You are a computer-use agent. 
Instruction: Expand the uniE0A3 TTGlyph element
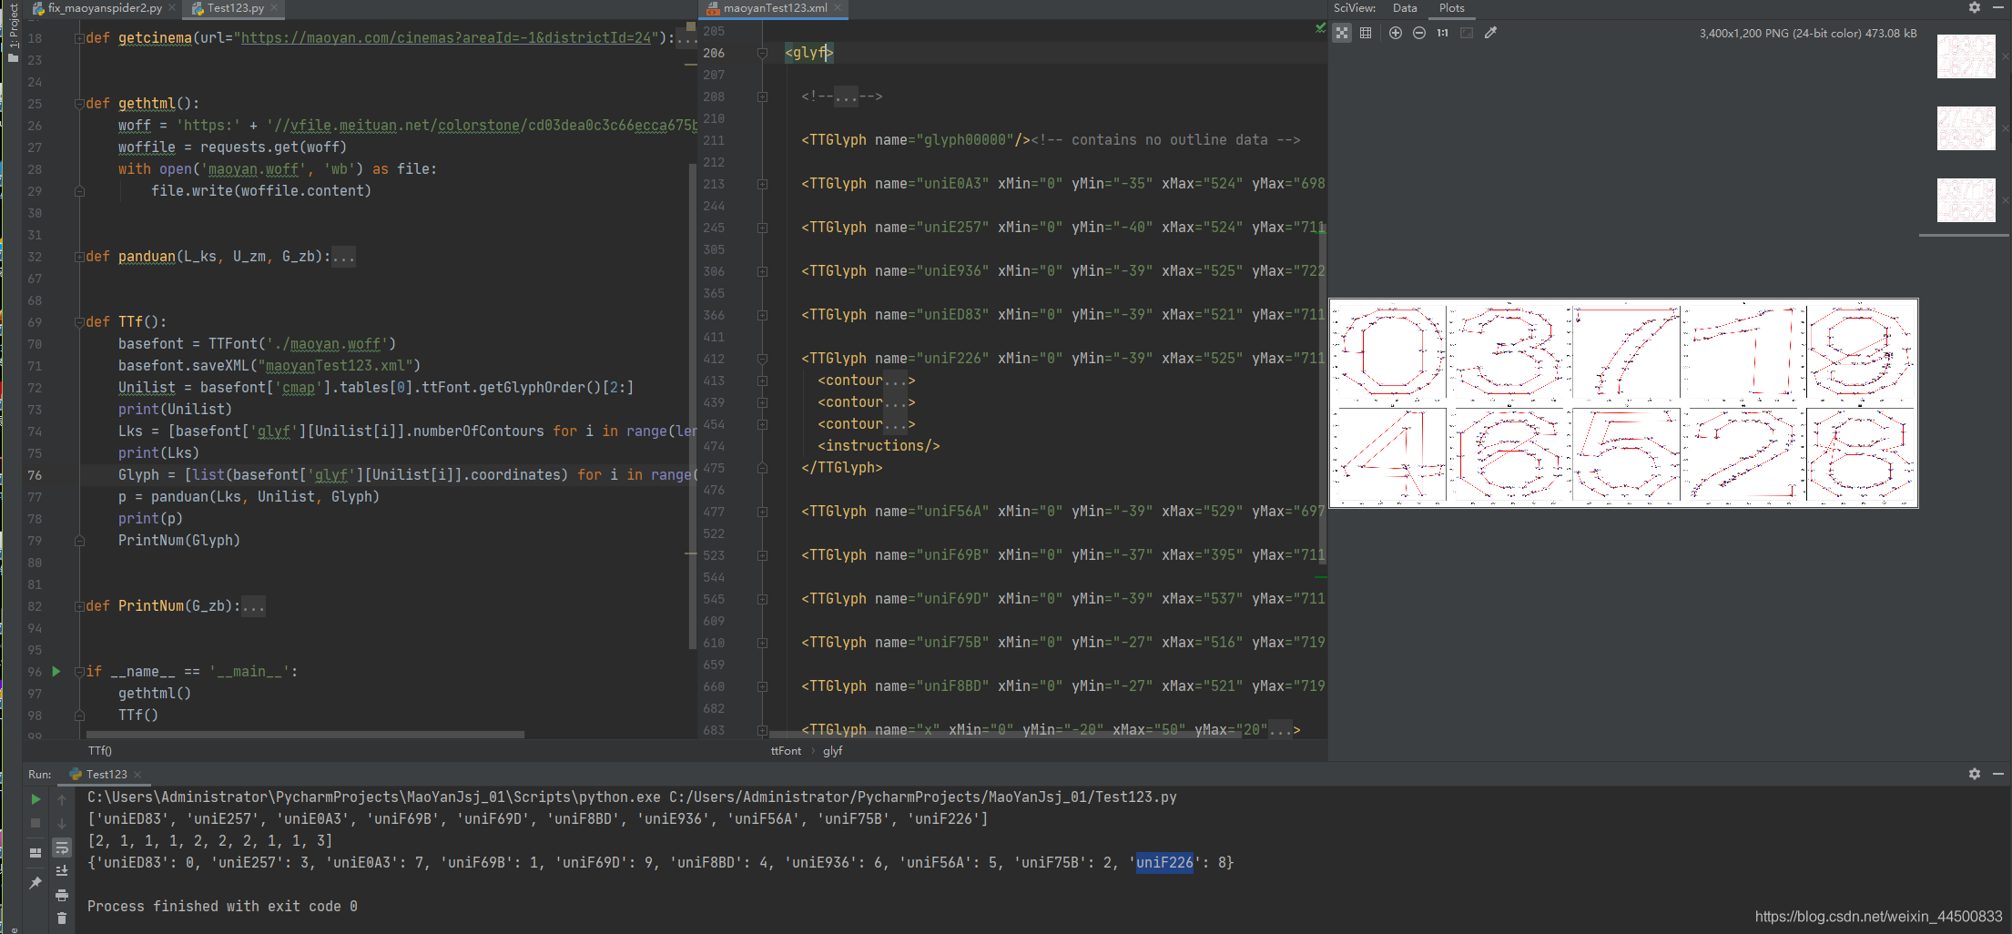[762, 184]
